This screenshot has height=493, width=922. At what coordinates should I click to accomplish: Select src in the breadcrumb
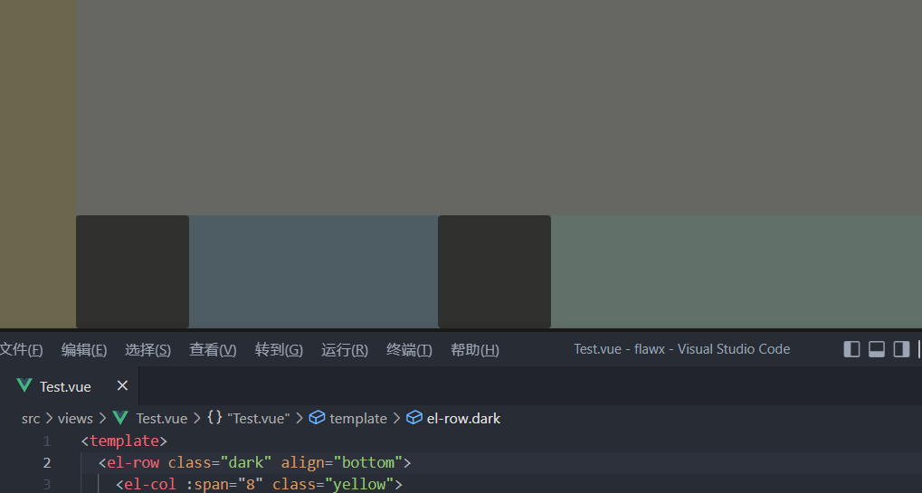(31, 419)
